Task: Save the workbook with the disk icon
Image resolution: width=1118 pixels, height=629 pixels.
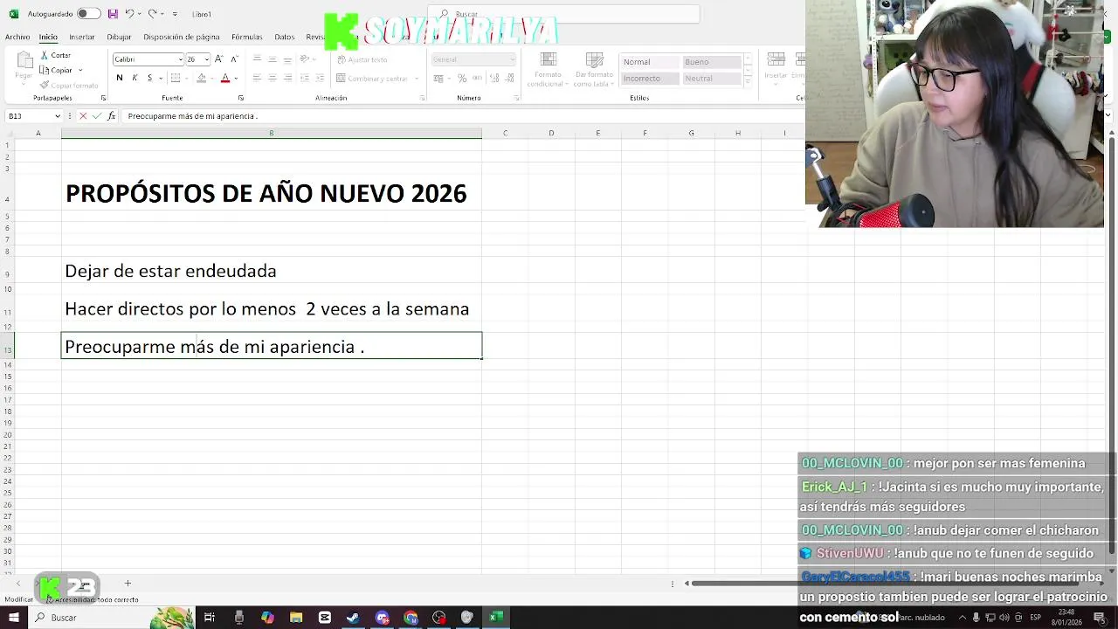Action: [113, 14]
